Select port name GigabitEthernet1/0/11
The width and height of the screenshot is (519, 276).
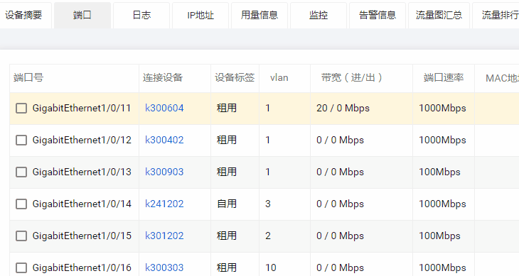[82, 109]
